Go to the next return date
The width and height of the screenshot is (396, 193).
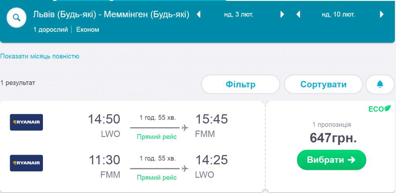tap(382, 15)
